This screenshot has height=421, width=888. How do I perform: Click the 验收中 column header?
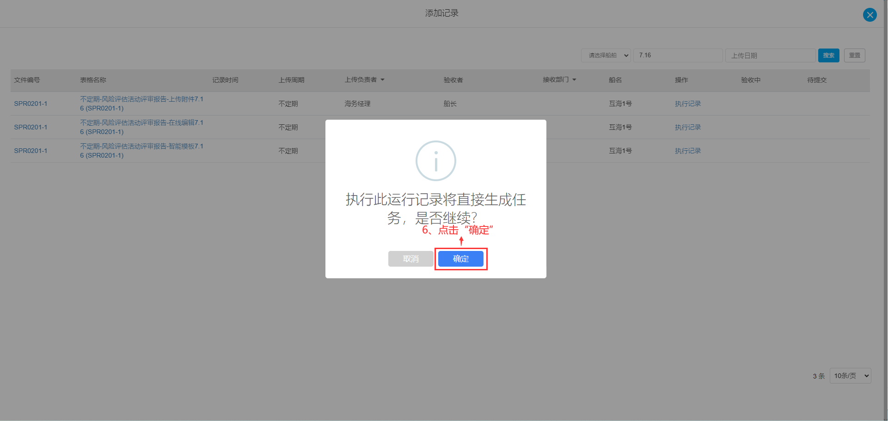pyautogui.click(x=751, y=80)
